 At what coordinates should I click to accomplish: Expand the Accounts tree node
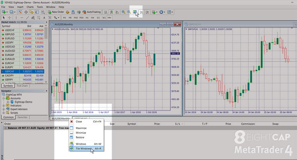tap(3, 98)
